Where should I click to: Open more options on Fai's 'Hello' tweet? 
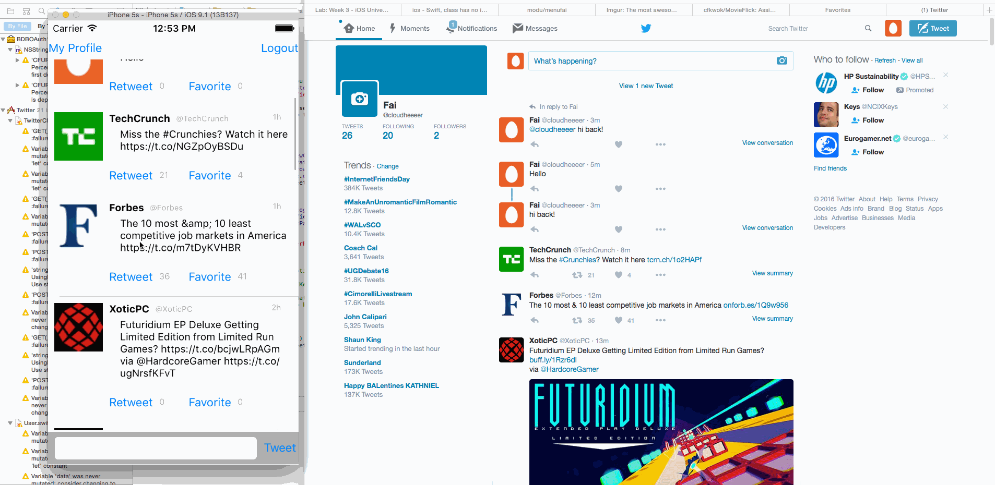pos(660,189)
